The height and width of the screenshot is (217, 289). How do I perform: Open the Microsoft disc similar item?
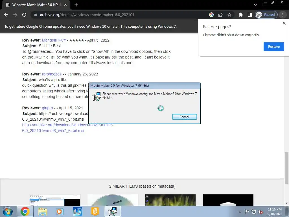click(x=113, y=200)
